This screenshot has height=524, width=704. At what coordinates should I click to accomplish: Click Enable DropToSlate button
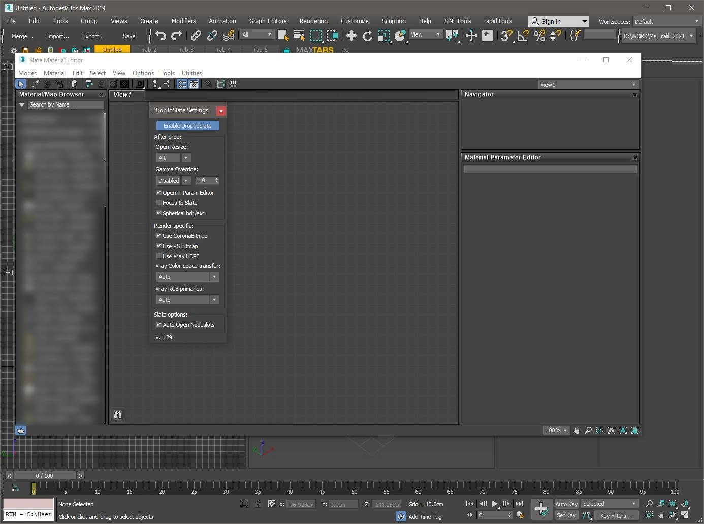[x=187, y=126]
